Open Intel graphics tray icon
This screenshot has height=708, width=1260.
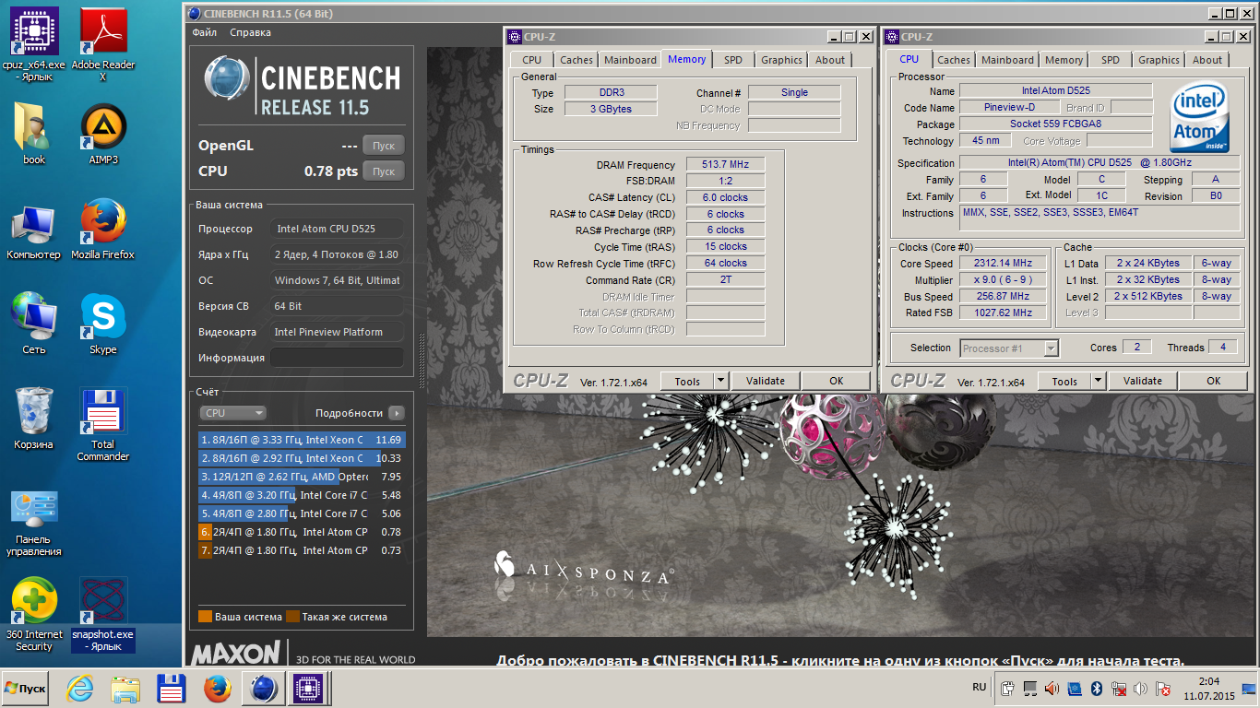point(1075,689)
